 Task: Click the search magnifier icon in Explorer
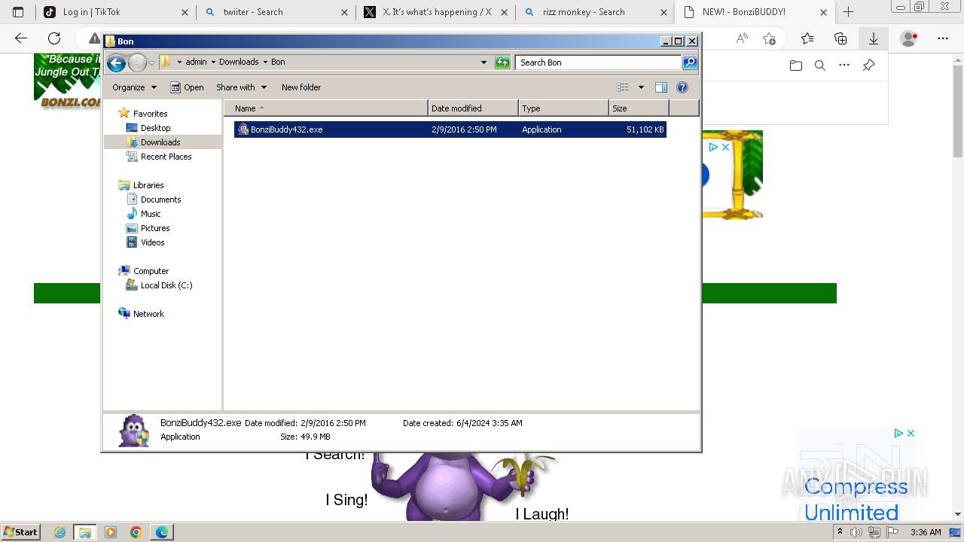pyautogui.click(x=690, y=62)
